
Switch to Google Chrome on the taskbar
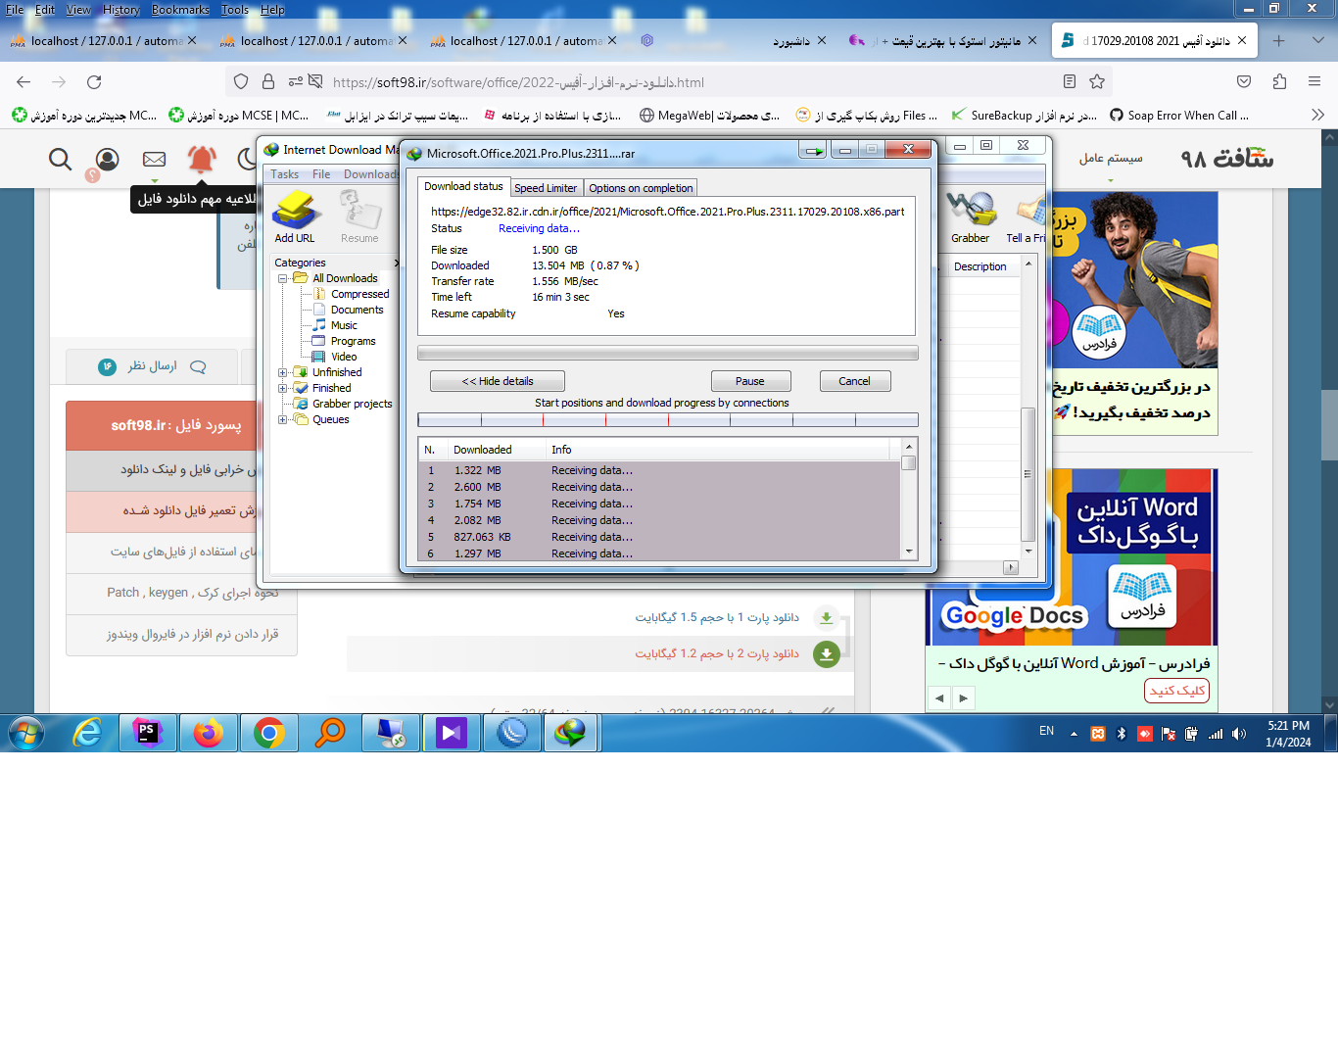tap(269, 733)
